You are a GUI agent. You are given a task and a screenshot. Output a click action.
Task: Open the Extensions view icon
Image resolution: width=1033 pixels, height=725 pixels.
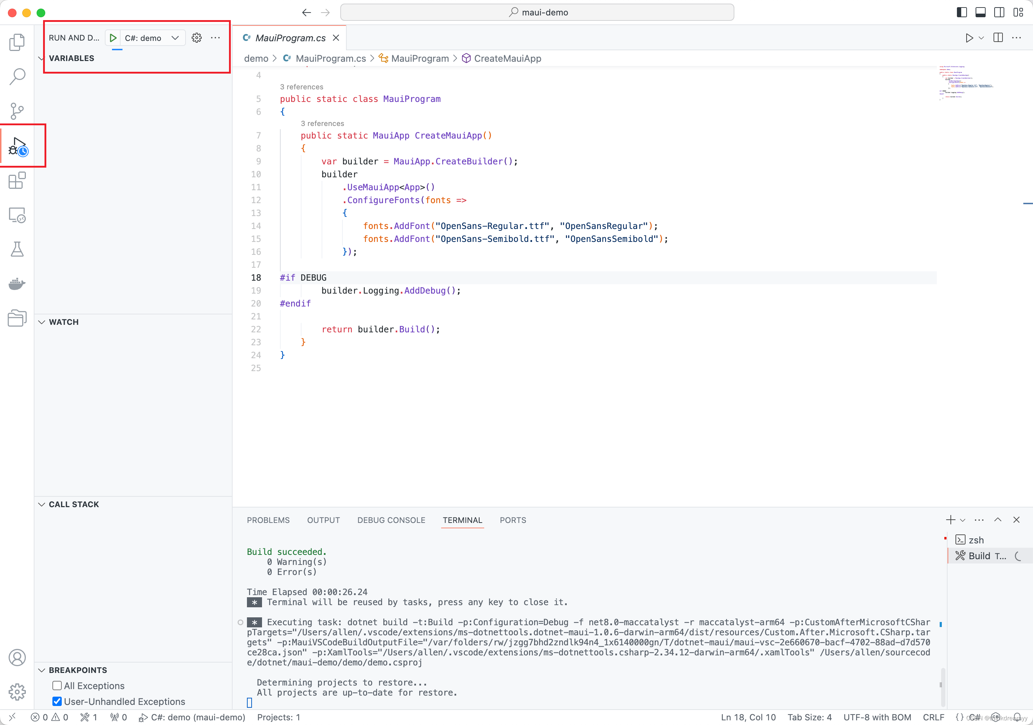[17, 180]
